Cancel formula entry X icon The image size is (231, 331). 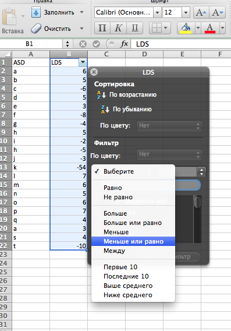[83, 44]
